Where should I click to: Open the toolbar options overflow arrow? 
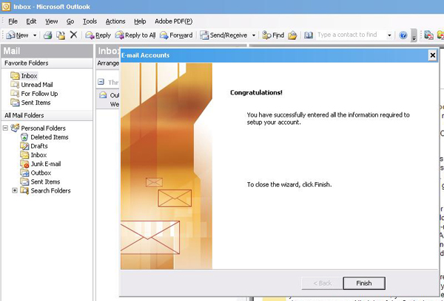tap(414, 35)
